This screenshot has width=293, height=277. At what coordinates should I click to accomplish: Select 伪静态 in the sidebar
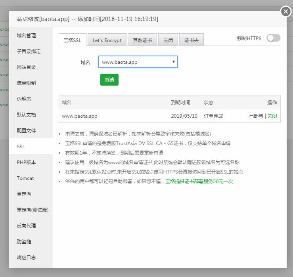pos(31,99)
